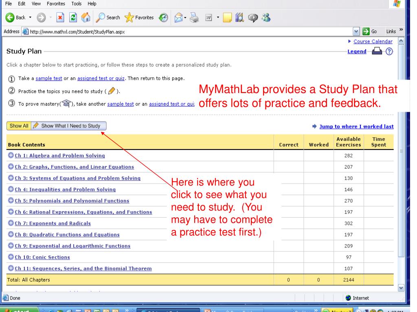
Task: Click the page scrollbar up arrow
Action: pyautogui.click(x=401, y=41)
